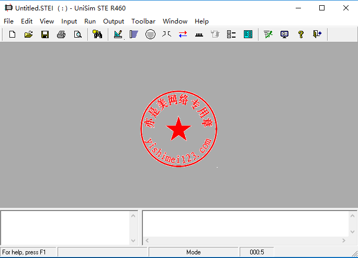
Task: Open the Help menu
Action: [x=202, y=21]
